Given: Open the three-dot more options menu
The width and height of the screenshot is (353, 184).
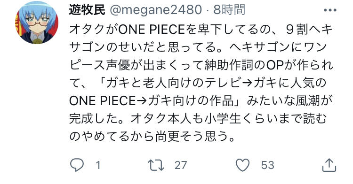Looking at the screenshot, I should tap(330, 10).
